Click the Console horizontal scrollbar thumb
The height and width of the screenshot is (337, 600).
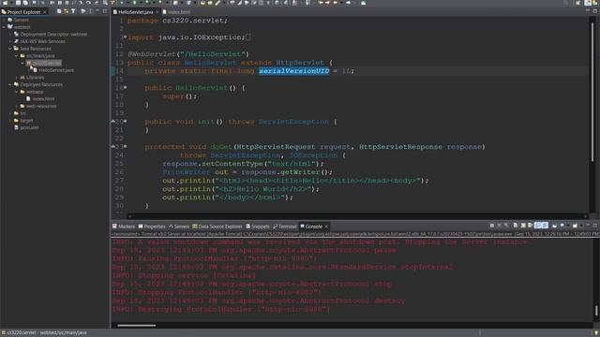coord(137,326)
